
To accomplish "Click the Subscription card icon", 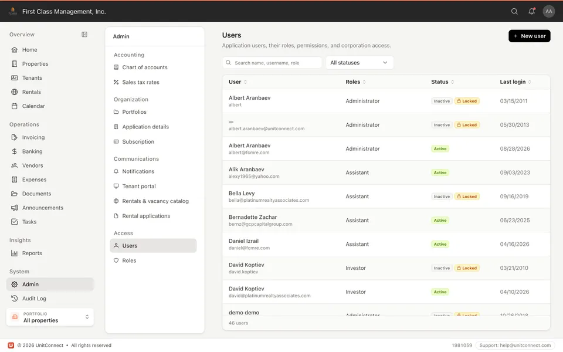I will click(116, 141).
